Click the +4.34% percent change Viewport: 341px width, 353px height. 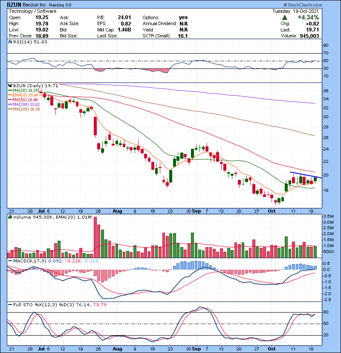tap(308, 17)
